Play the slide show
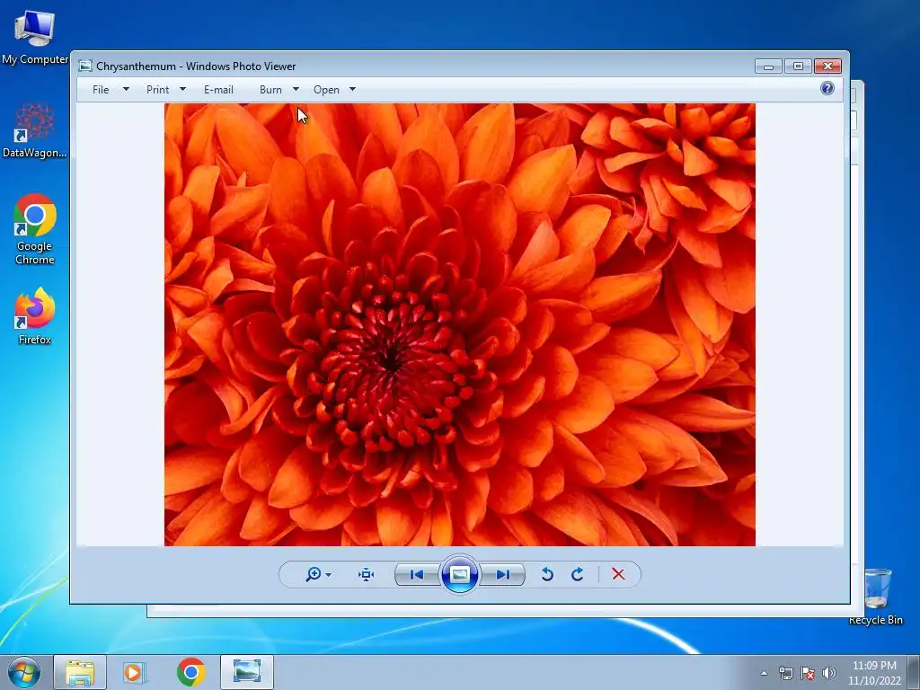 point(459,574)
